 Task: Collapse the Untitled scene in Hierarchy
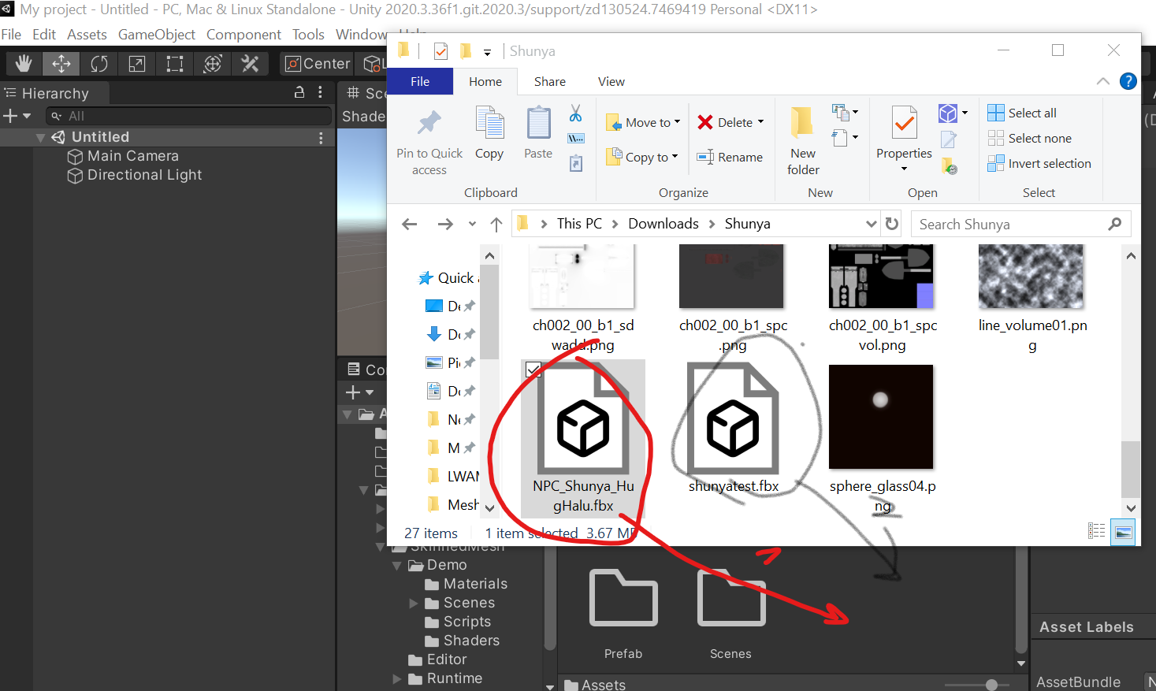pos(40,138)
